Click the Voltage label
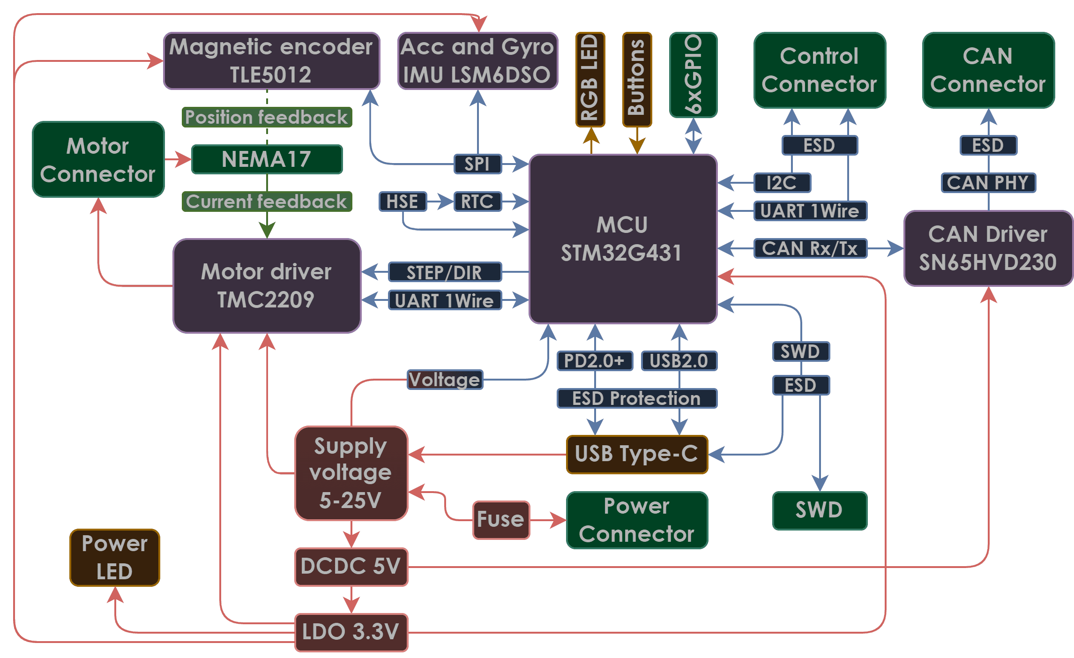This screenshot has height=658, width=1074. [x=445, y=380]
